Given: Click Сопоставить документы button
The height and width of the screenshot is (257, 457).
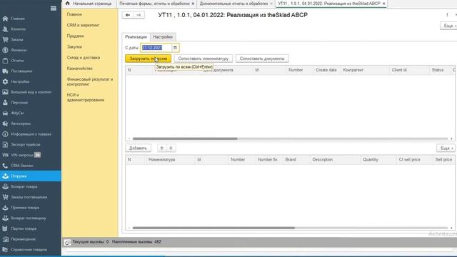Looking at the screenshot, I should click(262, 59).
